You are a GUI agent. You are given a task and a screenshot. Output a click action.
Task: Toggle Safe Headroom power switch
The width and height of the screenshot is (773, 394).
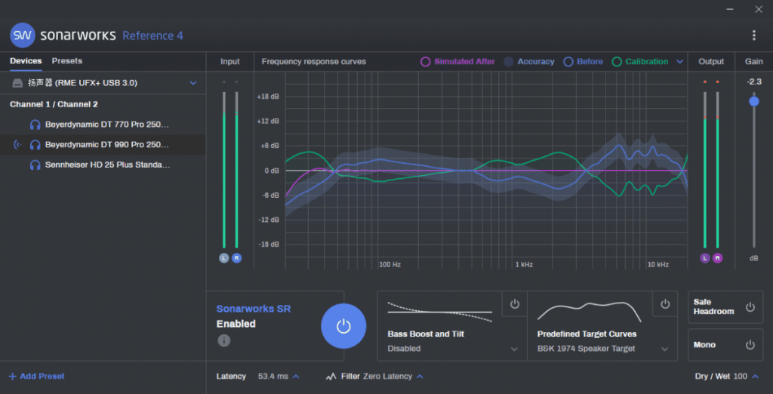[750, 307]
